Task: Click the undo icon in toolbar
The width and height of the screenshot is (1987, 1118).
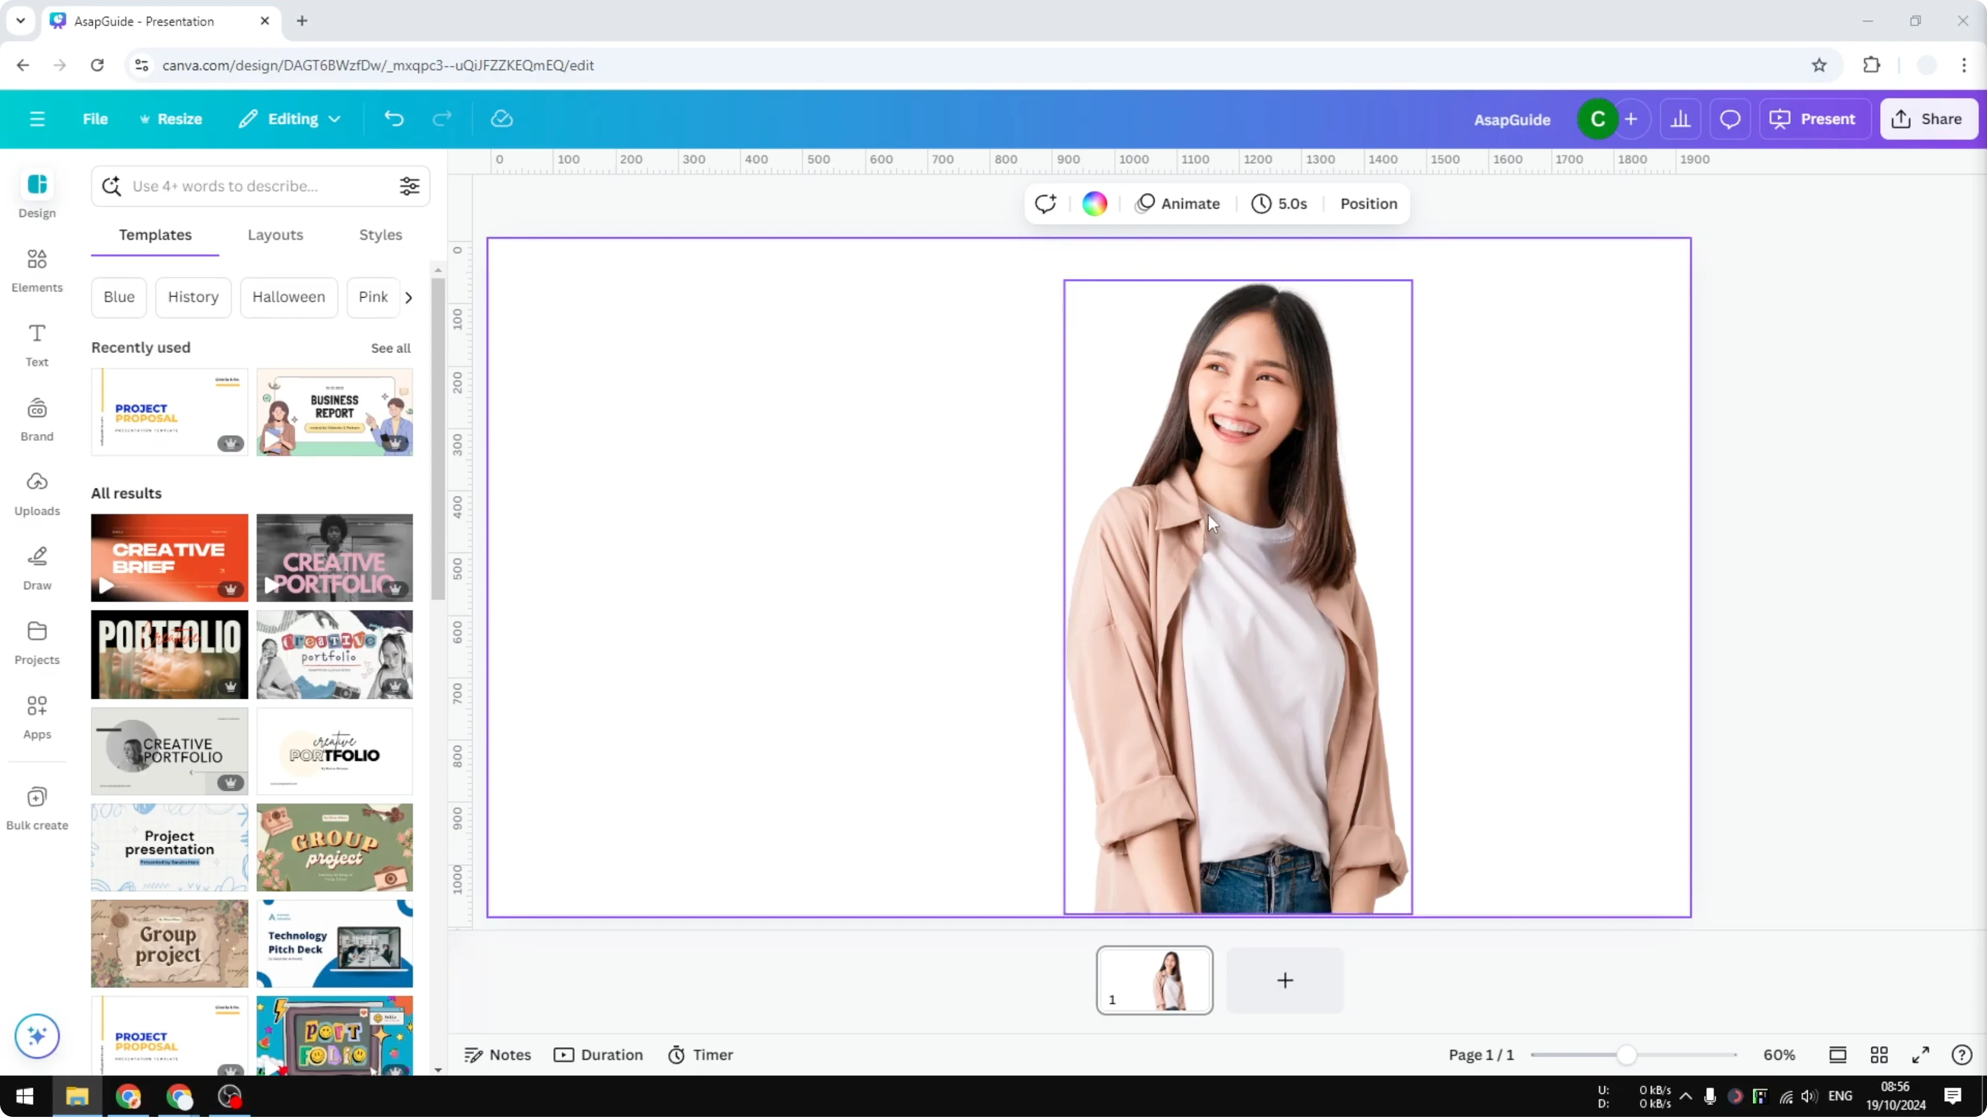Action: click(394, 118)
